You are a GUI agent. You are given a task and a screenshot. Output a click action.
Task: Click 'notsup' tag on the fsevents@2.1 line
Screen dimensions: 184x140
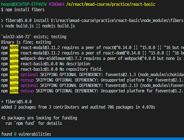click(27, 80)
